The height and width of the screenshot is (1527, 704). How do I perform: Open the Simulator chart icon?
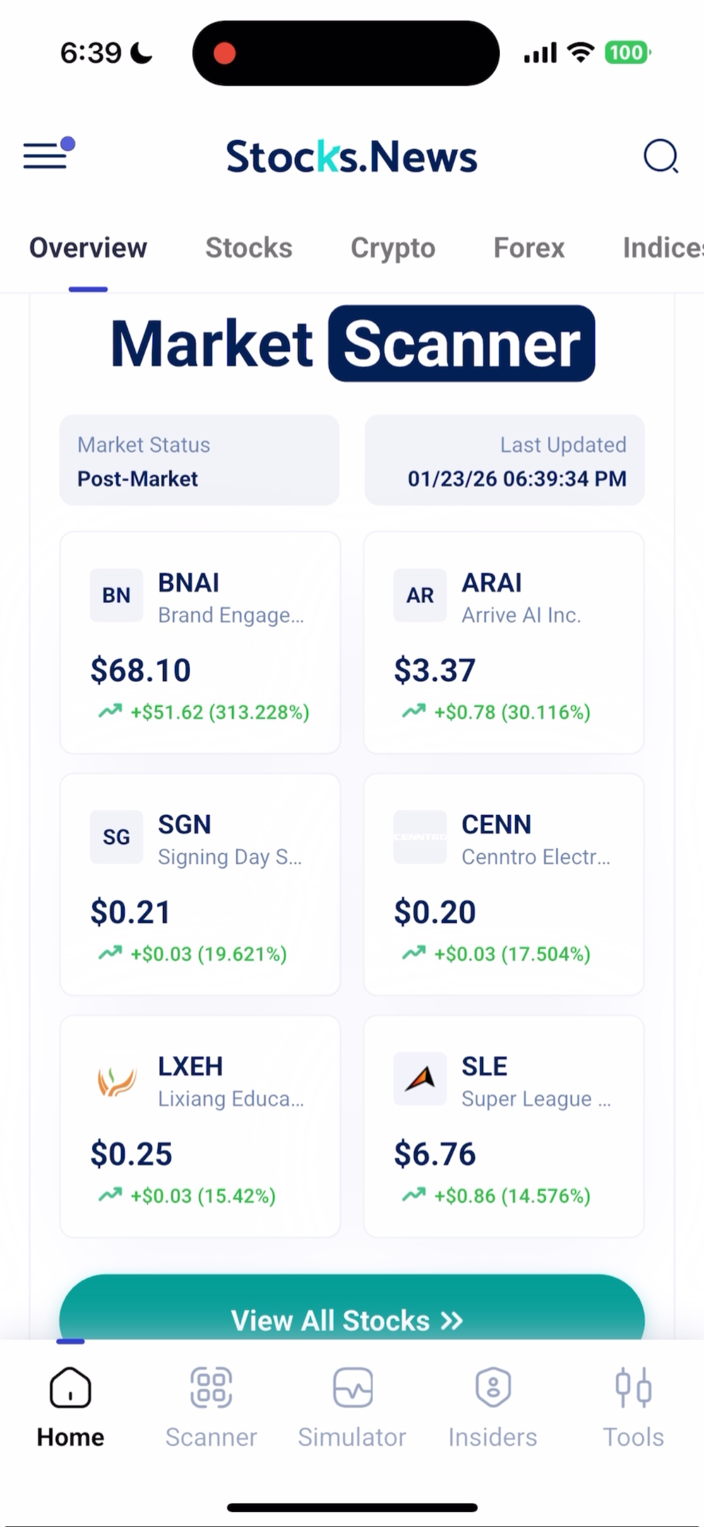coord(352,1387)
